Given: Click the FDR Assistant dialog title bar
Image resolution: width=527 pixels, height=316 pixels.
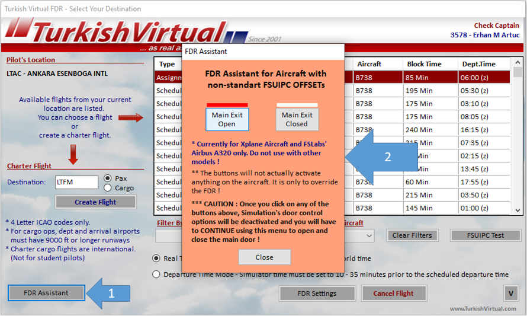Looking at the screenshot, I should (263, 52).
